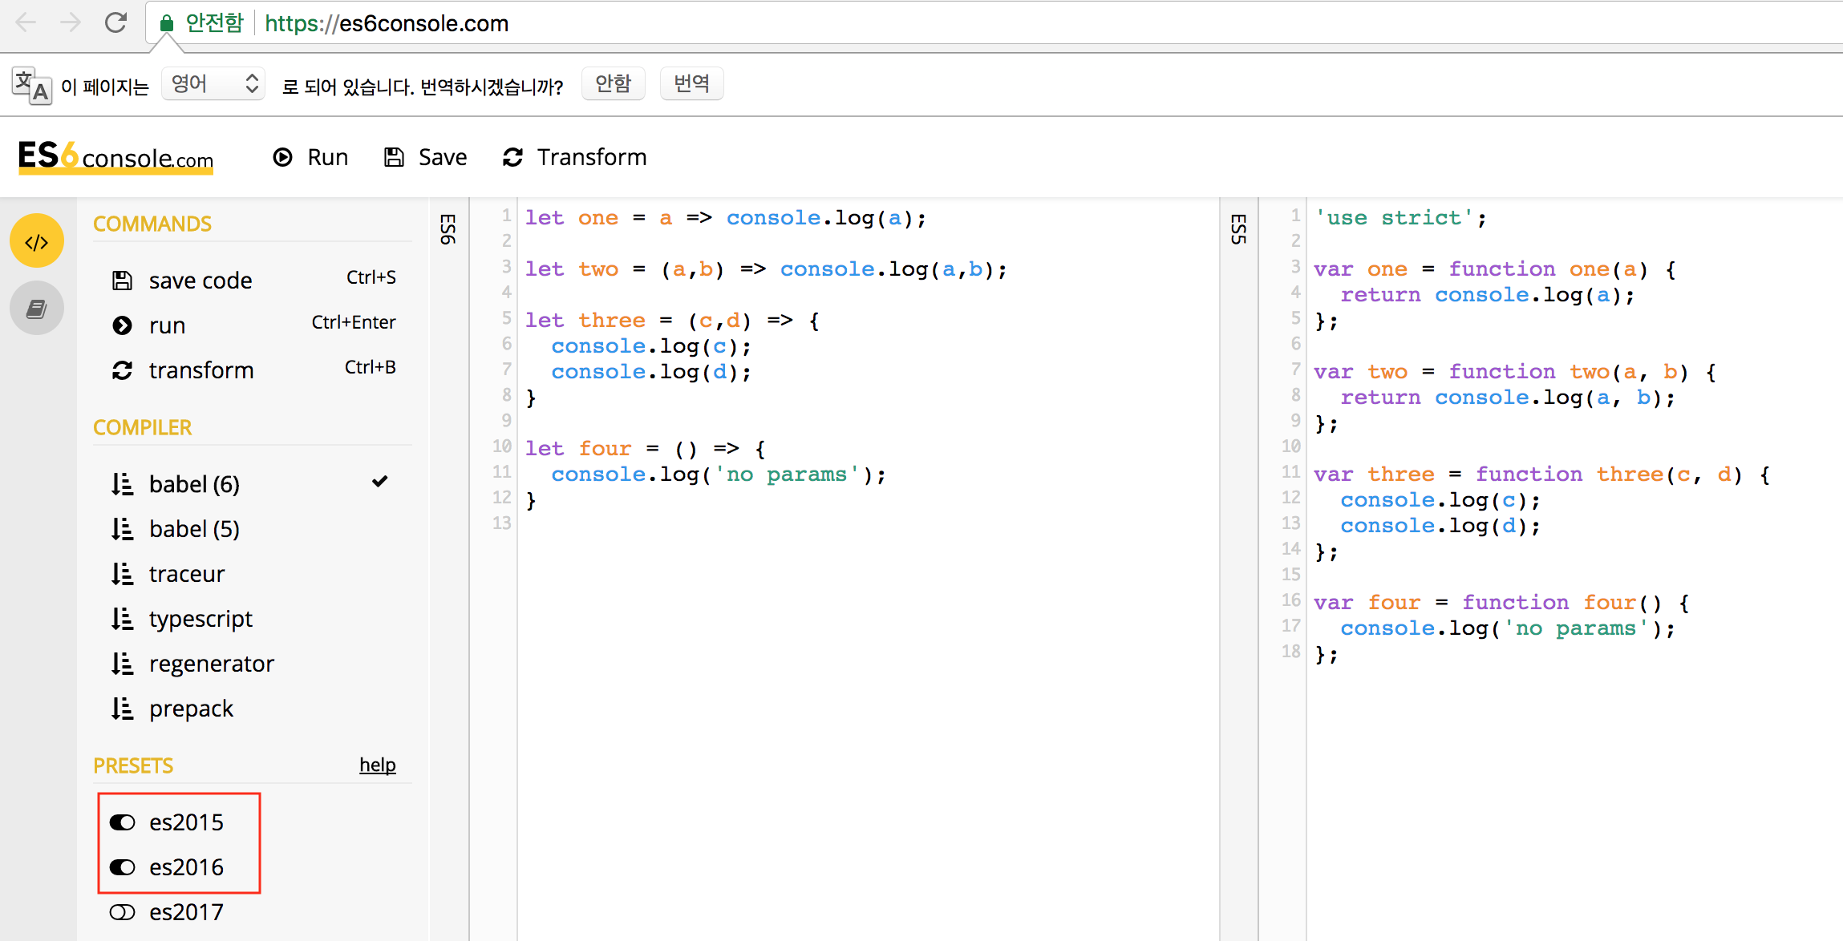
Task: Click the 번역 (translate) button
Action: click(691, 83)
